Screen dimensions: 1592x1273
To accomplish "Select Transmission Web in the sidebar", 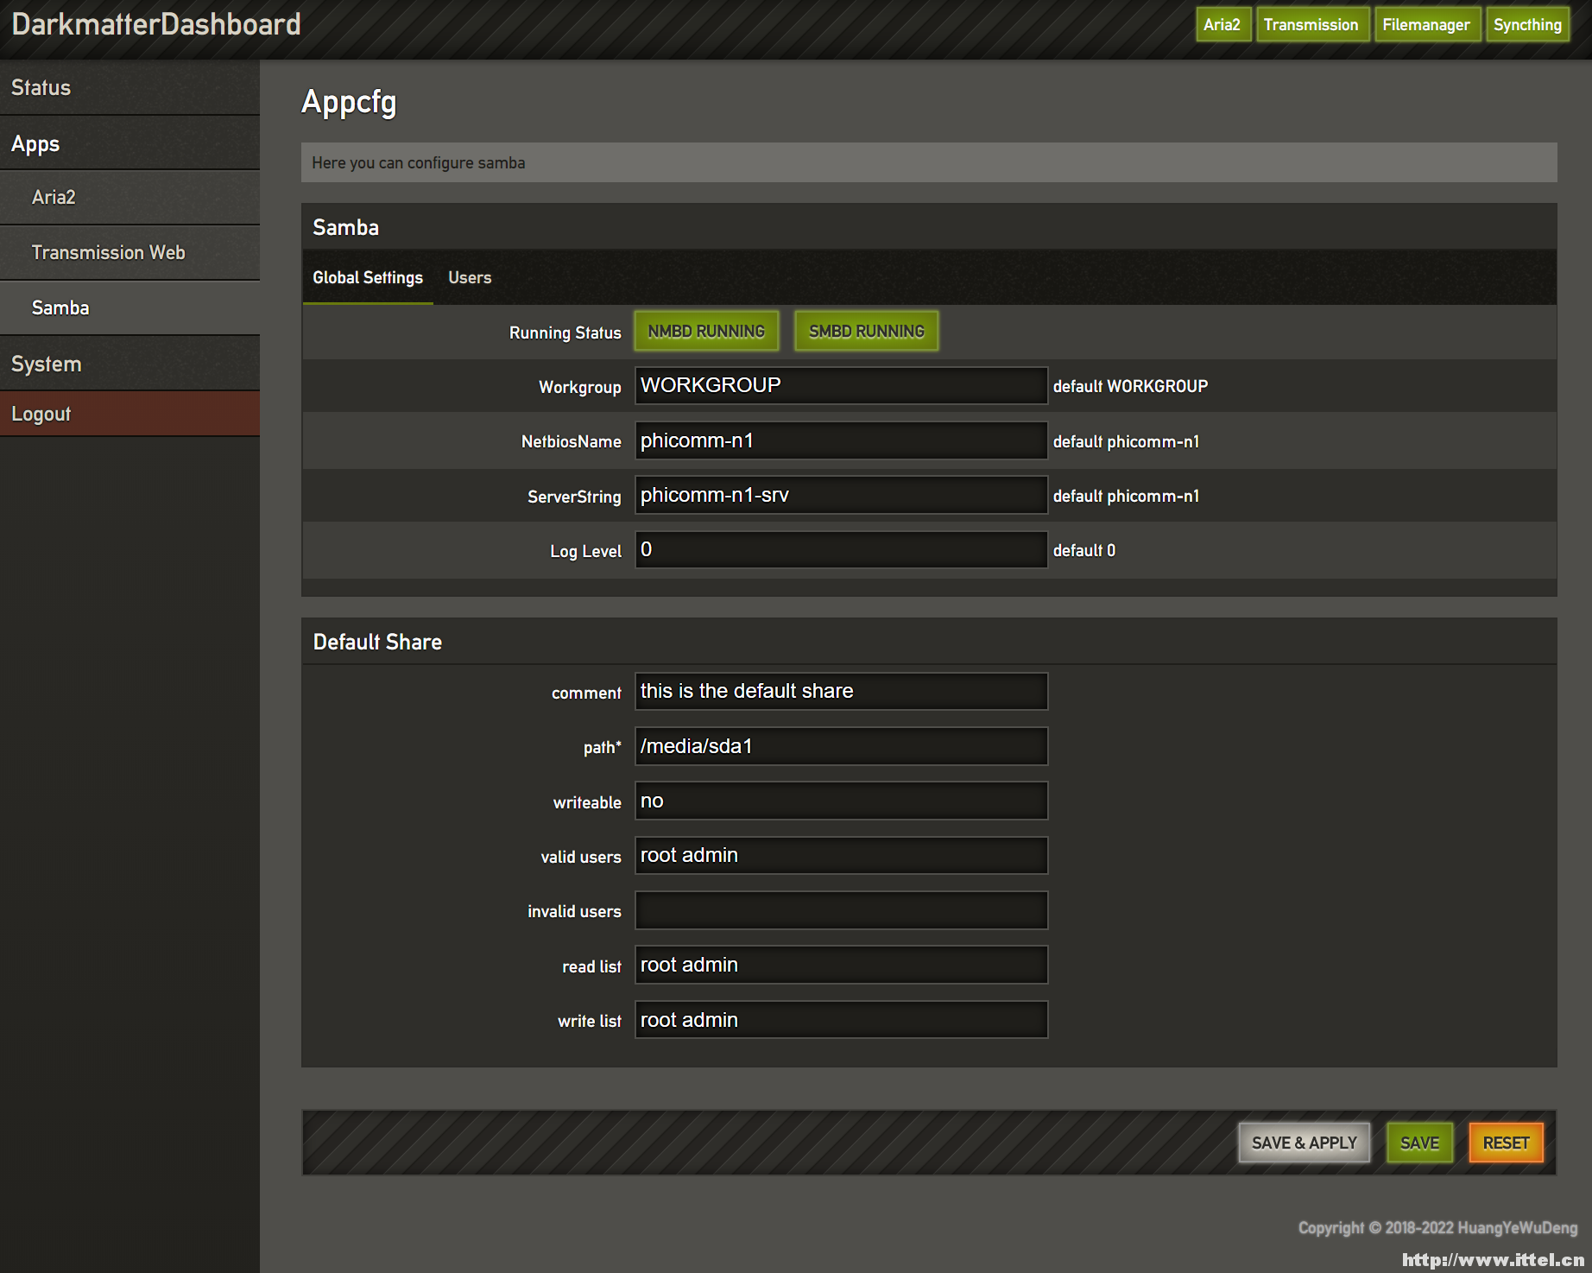I will (130, 252).
